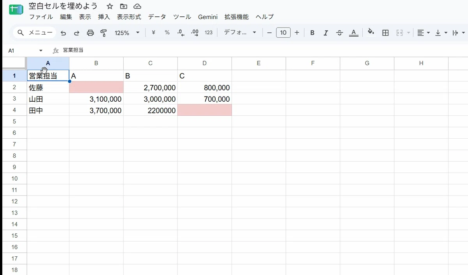Activate the paint format tool
This screenshot has height=275, width=468.
[x=103, y=33]
